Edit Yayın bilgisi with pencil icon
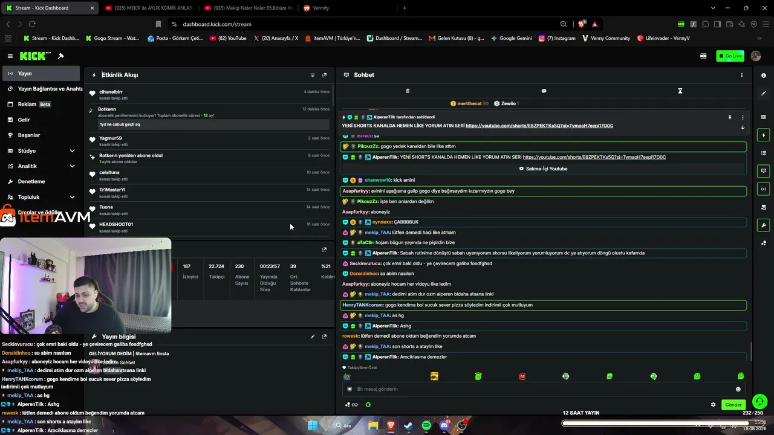The image size is (774, 435). [x=313, y=337]
